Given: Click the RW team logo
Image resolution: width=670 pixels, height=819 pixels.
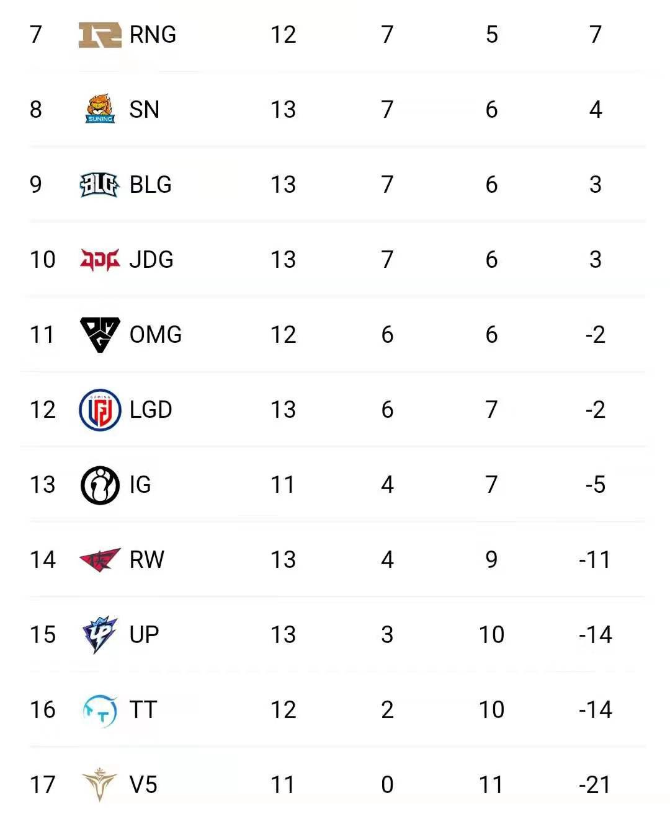Looking at the screenshot, I should tap(99, 560).
